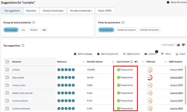This screenshot has height=112, width=187.
Task: Switch to the Questions tab
Action: pyautogui.click(x=31, y=11)
